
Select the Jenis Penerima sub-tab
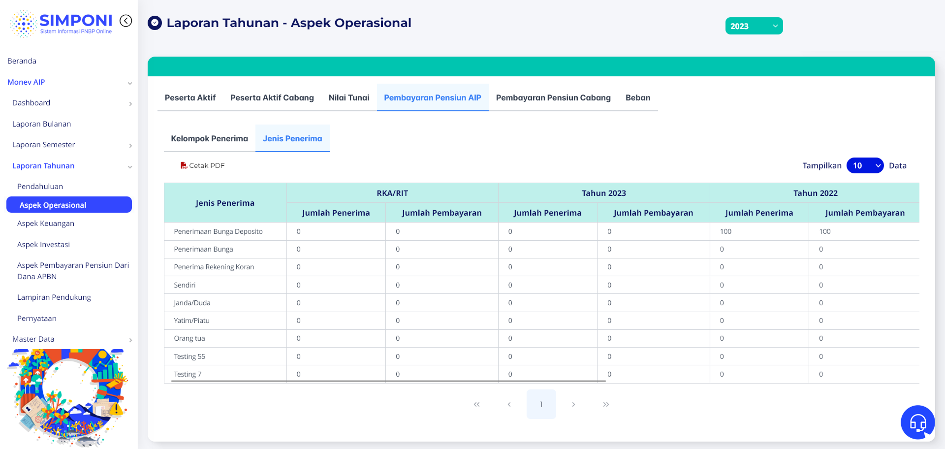pyautogui.click(x=292, y=138)
